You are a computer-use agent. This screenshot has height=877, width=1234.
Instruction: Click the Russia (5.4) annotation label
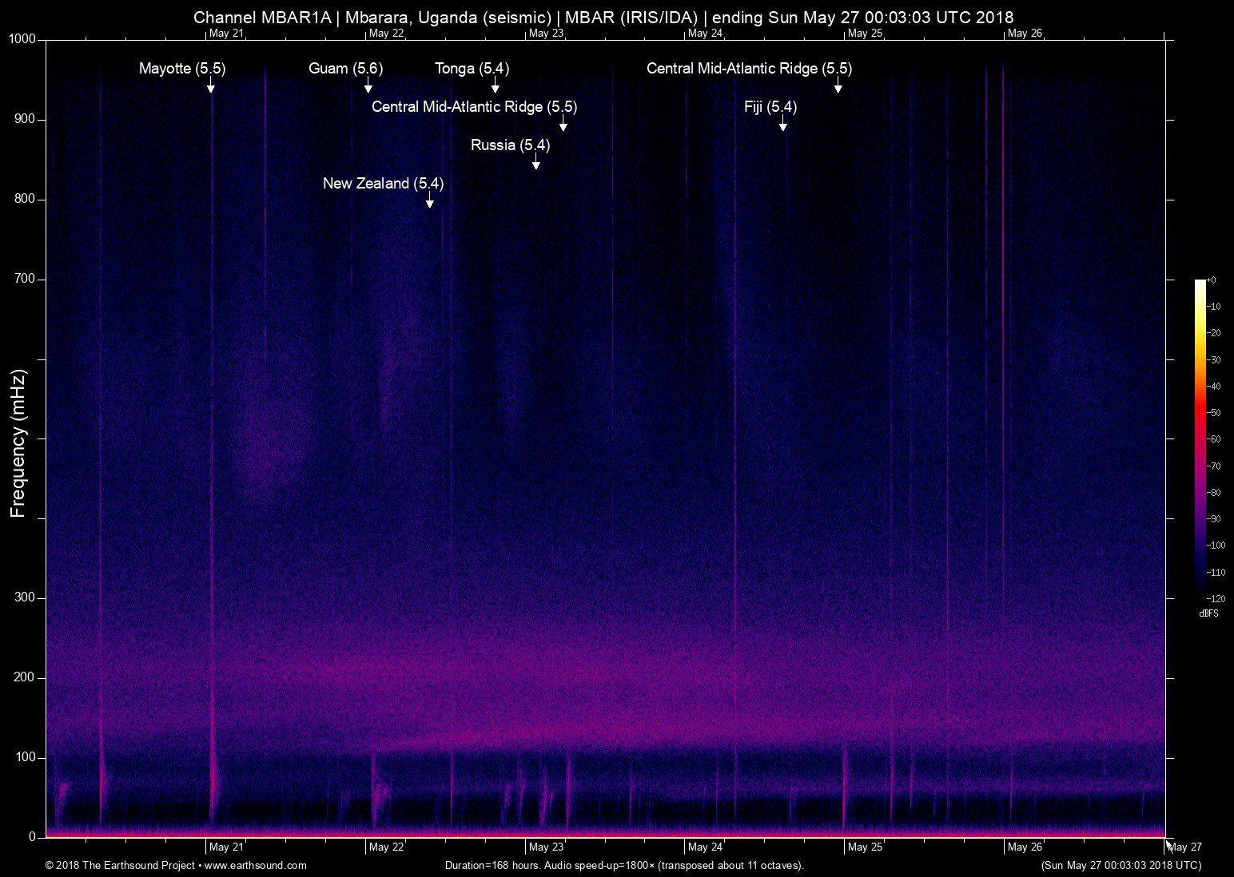click(510, 145)
